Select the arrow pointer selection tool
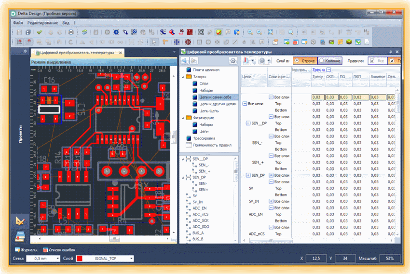Viewport: 410px width, 274px height. [154, 42]
